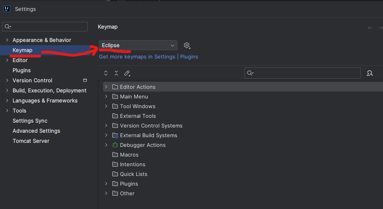Click the Plugins link beside keymaps link
The image size is (383, 209).
189,57
